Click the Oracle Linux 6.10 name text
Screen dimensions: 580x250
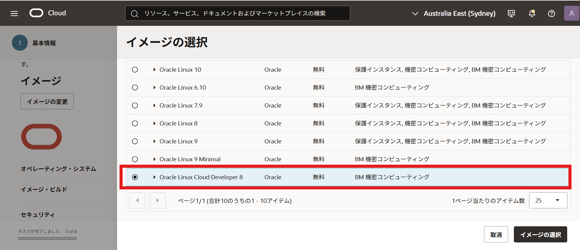183,87
